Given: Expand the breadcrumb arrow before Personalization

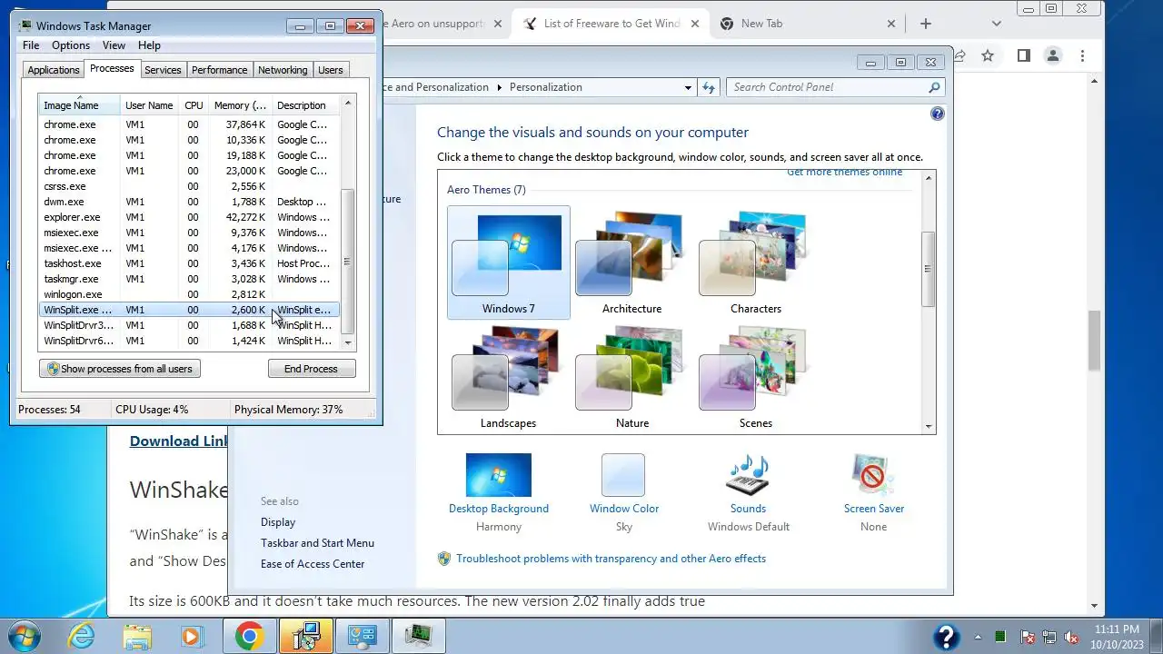Looking at the screenshot, I should pyautogui.click(x=498, y=87).
